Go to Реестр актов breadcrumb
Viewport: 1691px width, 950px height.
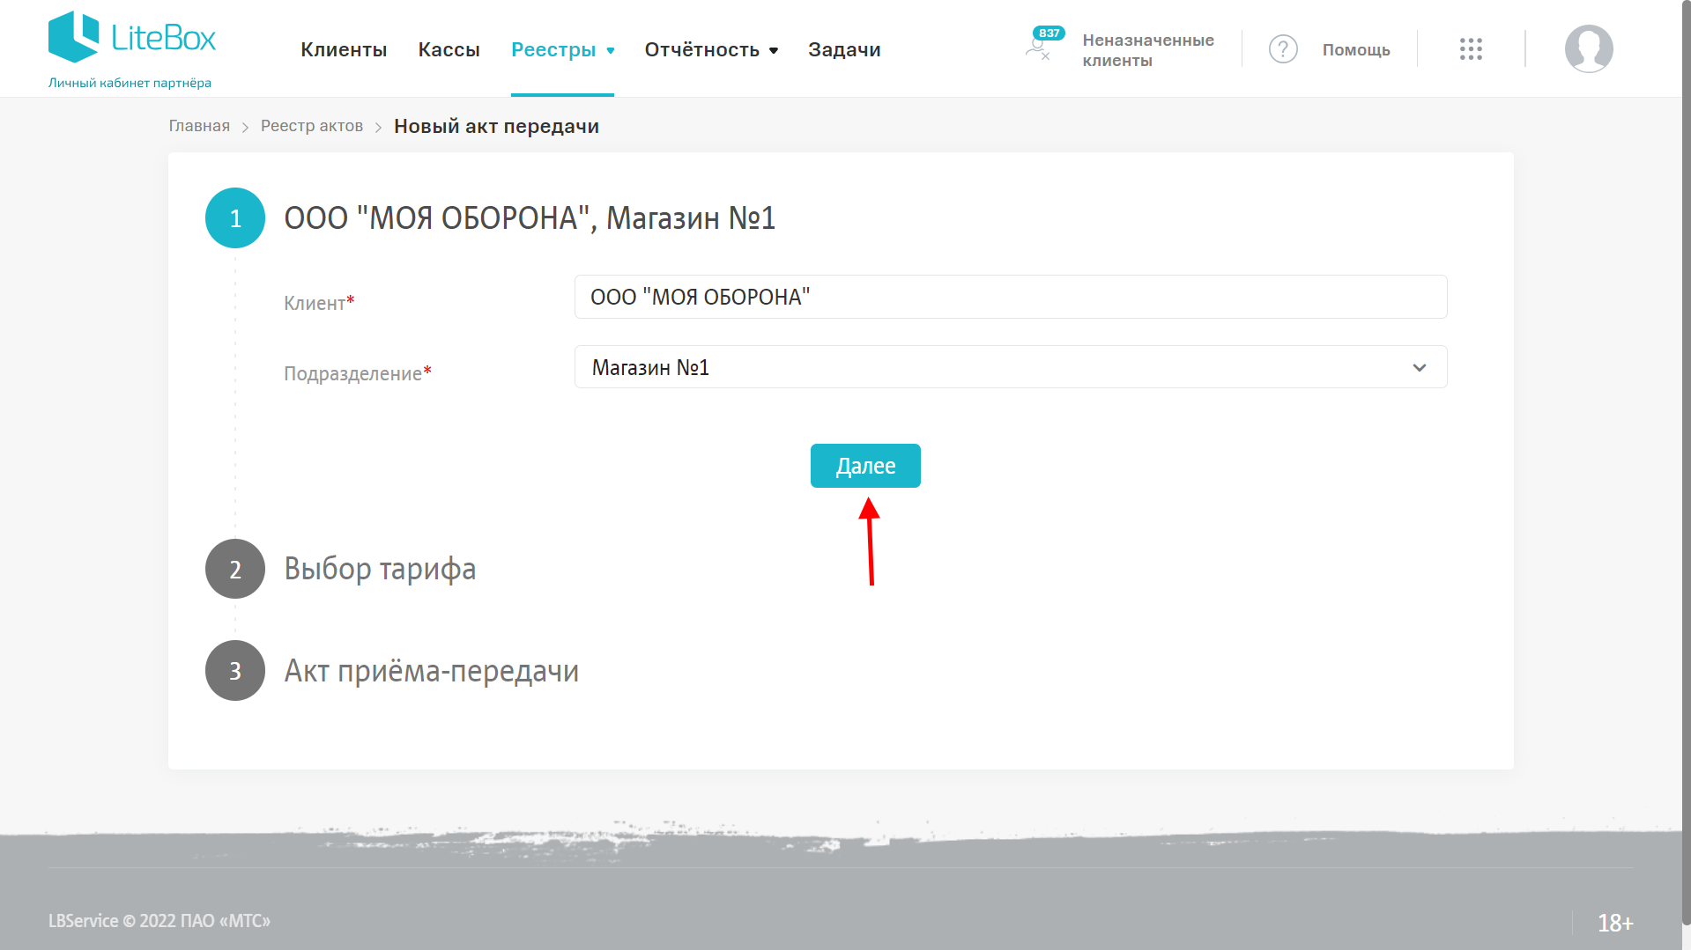pos(312,126)
